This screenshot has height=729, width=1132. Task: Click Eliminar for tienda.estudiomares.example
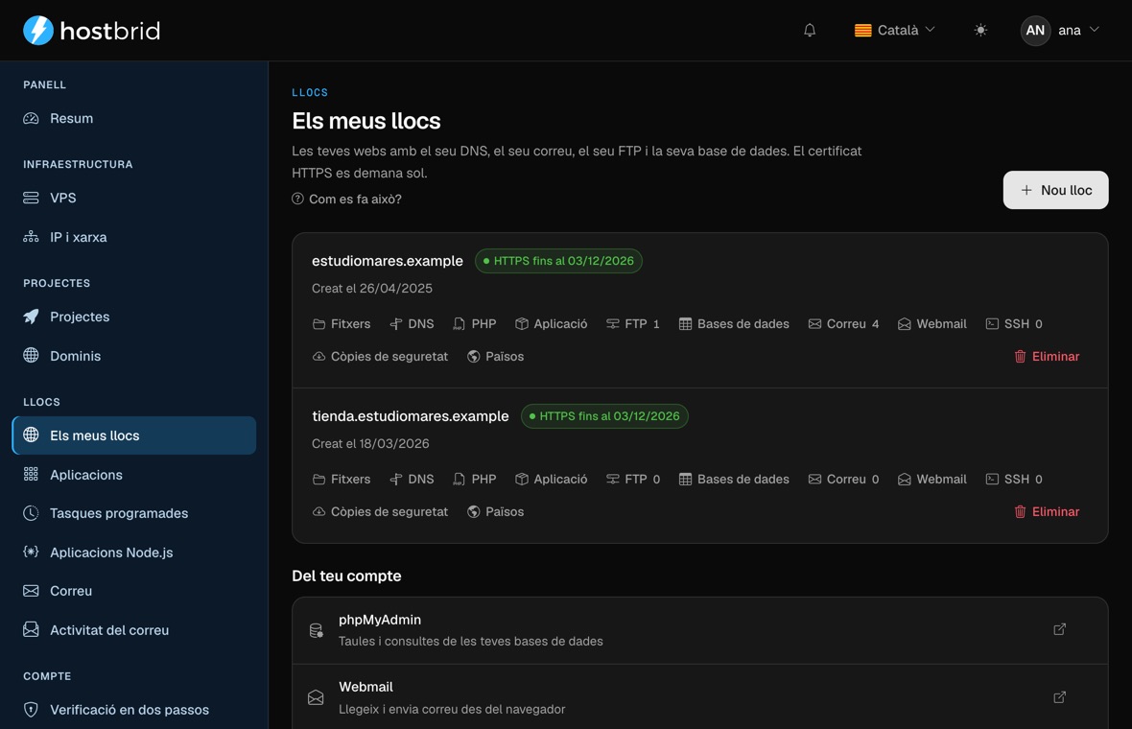tap(1047, 512)
